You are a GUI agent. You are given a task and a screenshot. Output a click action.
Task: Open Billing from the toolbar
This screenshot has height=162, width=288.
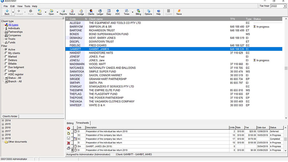click(x=138, y=12)
